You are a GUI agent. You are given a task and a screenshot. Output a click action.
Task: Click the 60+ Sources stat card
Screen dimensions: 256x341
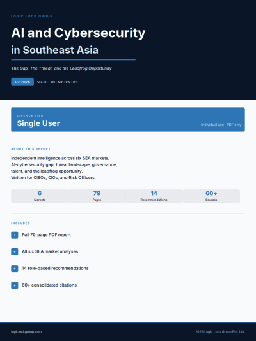point(211,196)
